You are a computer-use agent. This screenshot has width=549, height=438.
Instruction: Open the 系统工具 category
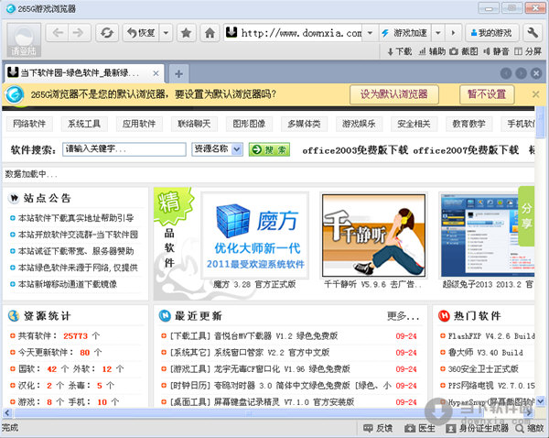84,124
